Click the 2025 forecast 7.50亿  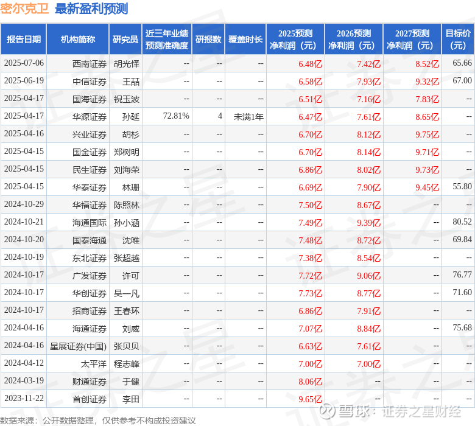tap(310, 205)
